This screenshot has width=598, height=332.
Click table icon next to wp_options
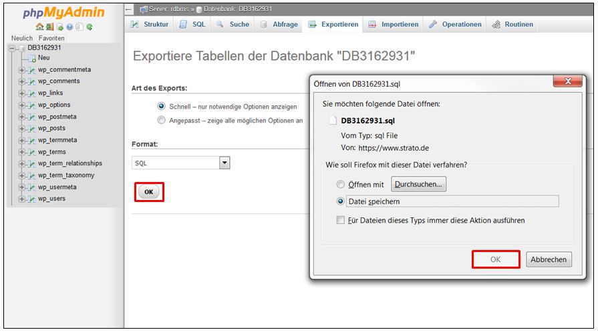tap(32, 105)
